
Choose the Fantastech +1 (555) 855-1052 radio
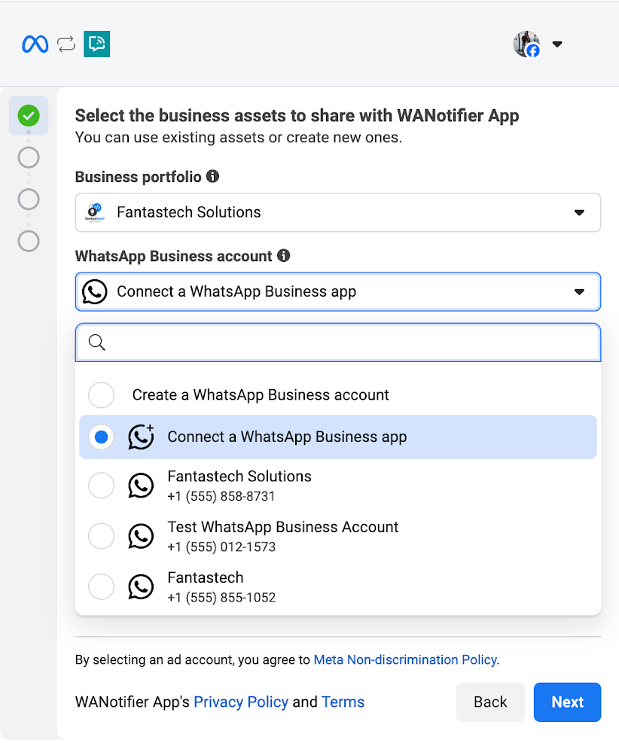coord(102,586)
